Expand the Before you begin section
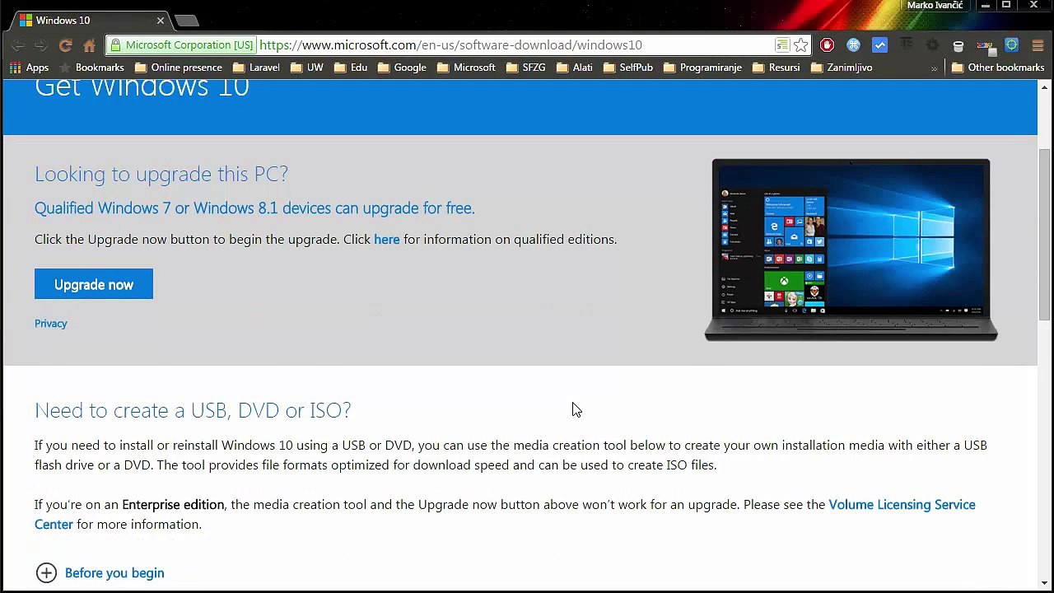Viewport: 1054px width, 593px height. [100, 573]
